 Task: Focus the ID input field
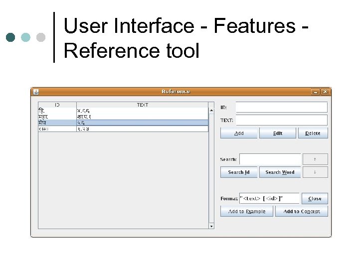coord(282,107)
